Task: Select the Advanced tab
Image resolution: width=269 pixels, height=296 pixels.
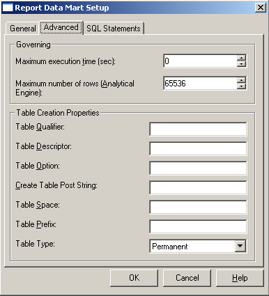Action: 61,27
